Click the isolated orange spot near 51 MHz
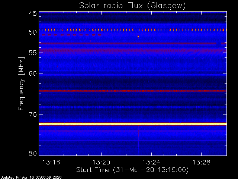Viewport: 238px width, 179px height. (x=138, y=37)
